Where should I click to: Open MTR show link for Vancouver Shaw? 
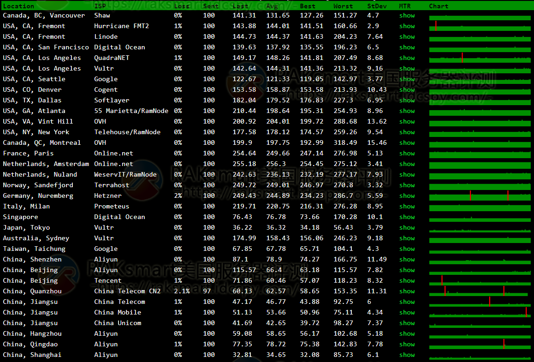tap(407, 16)
